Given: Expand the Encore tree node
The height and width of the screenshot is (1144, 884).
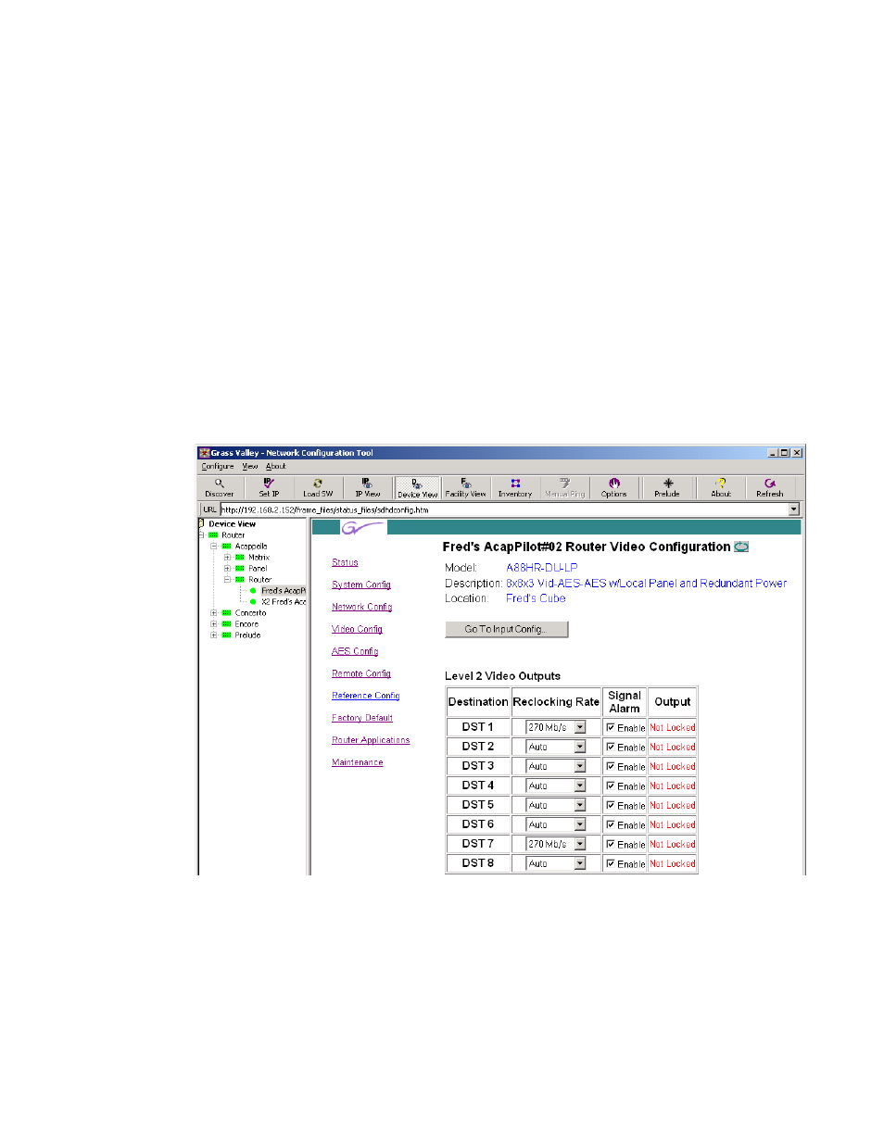Looking at the screenshot, I should coord(214,624).
